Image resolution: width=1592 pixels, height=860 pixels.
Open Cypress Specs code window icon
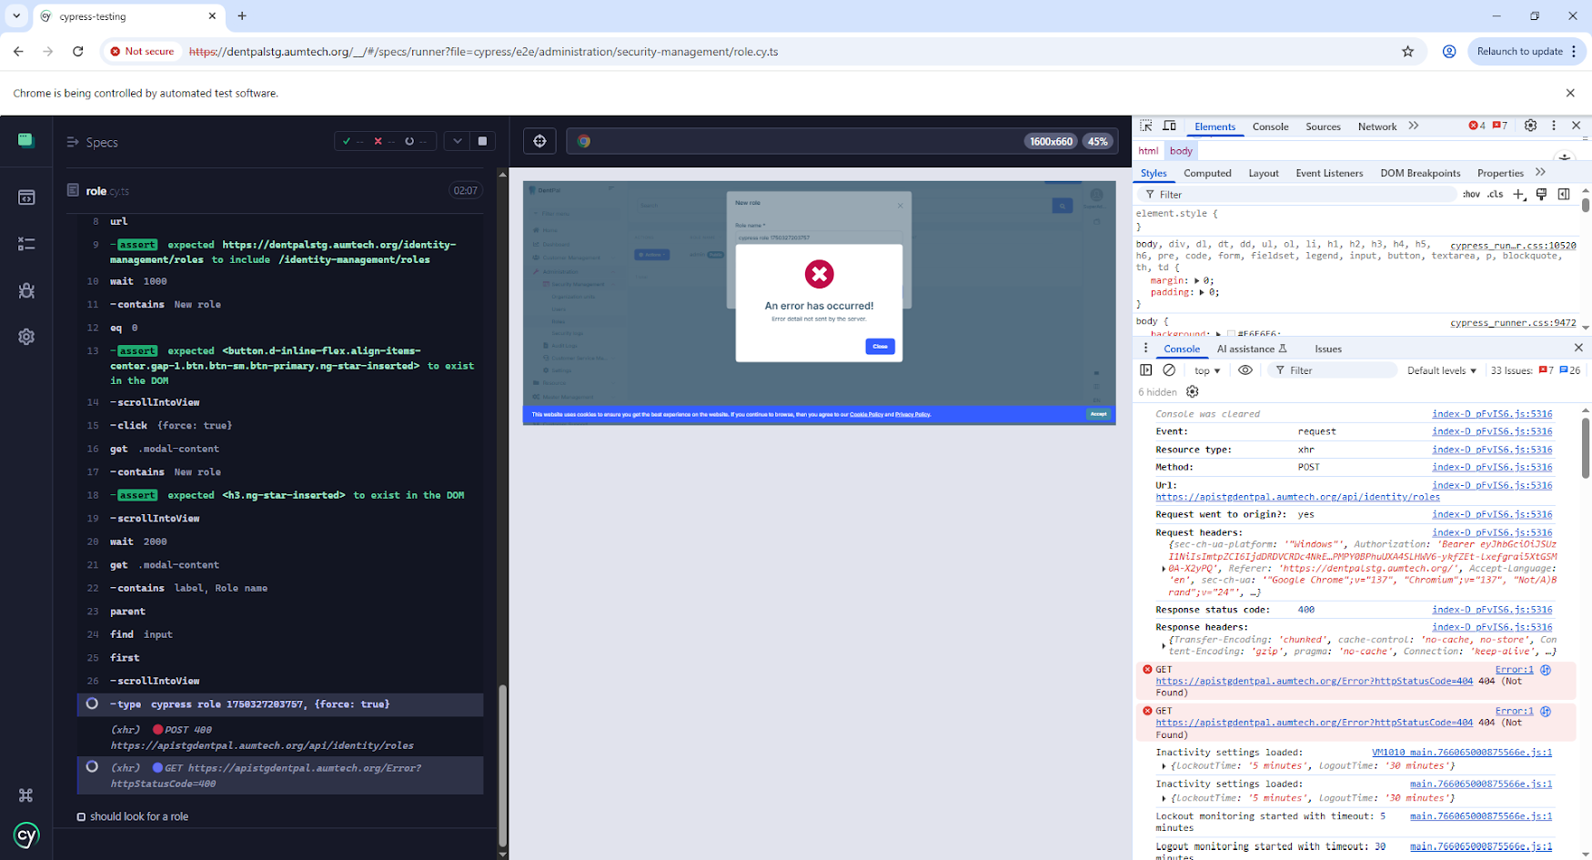[x=26, y=197]
